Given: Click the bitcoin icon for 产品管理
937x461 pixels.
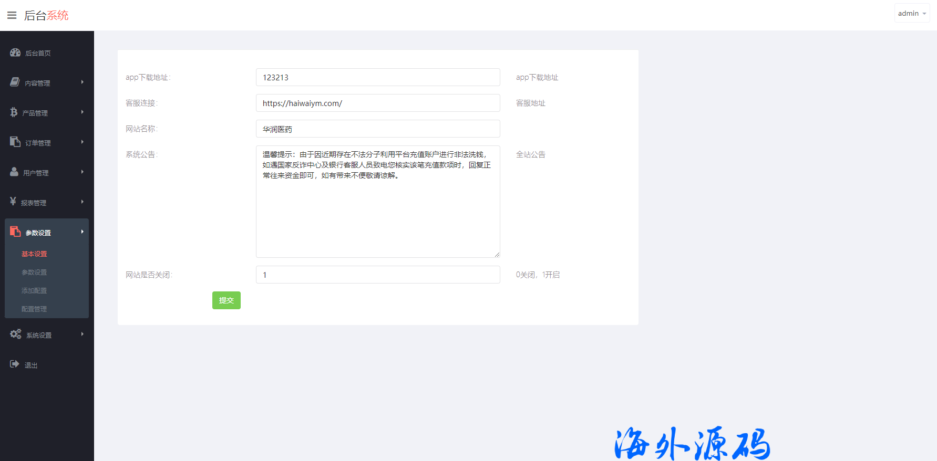Looking at the screenshot, I should [14, 112].
